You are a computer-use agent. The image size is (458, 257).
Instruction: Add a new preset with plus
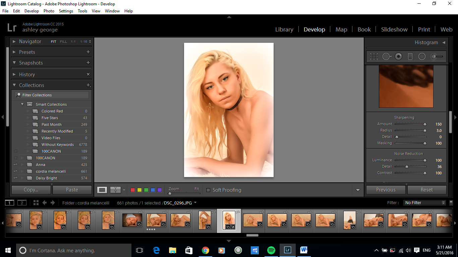pyautogui.click(x=88, y=52)
